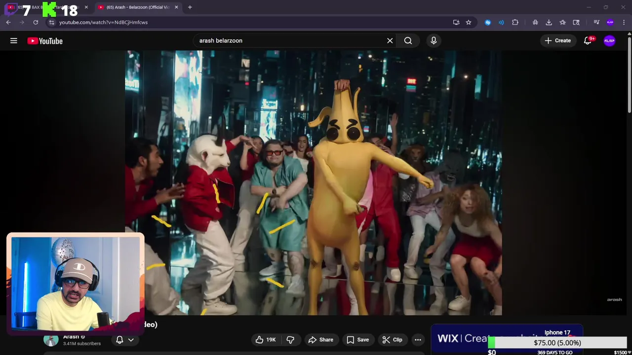Expand the subscription notification chevron

pyautogui.click(x=131, y=340)
